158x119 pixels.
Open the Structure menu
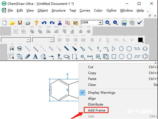58,11
